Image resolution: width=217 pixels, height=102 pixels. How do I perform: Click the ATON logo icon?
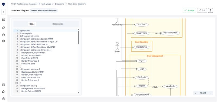coord(4,4)
